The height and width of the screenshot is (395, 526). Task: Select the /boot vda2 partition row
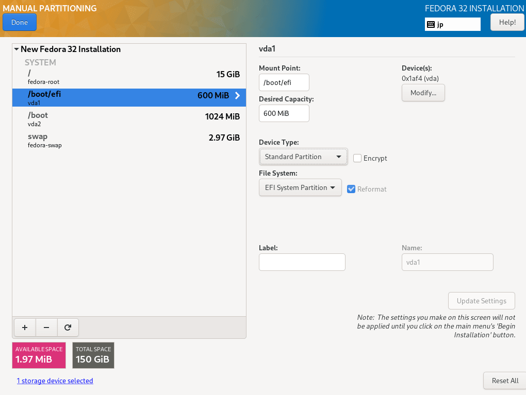[x=129, y=119]
